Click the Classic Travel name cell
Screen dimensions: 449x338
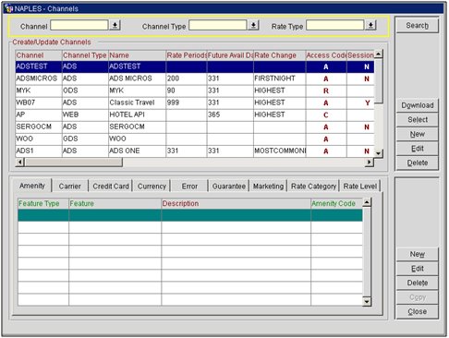tap(137, 103)
